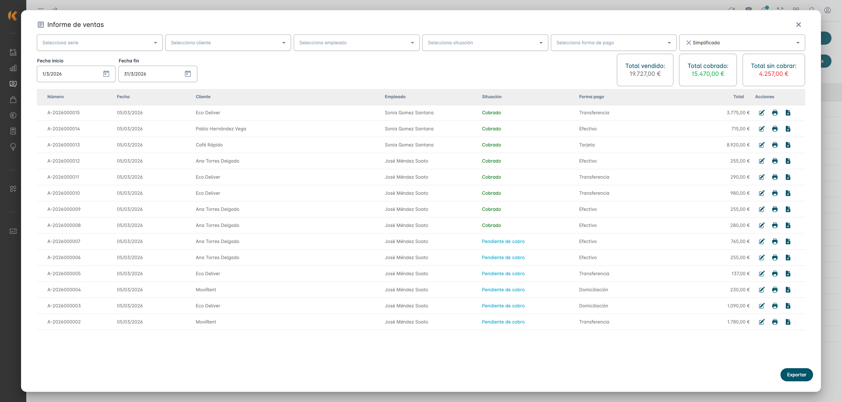This screenshot has width=842, height=402.
Task: Download the file for invoice A-2026000004
Action: [788, 290]
